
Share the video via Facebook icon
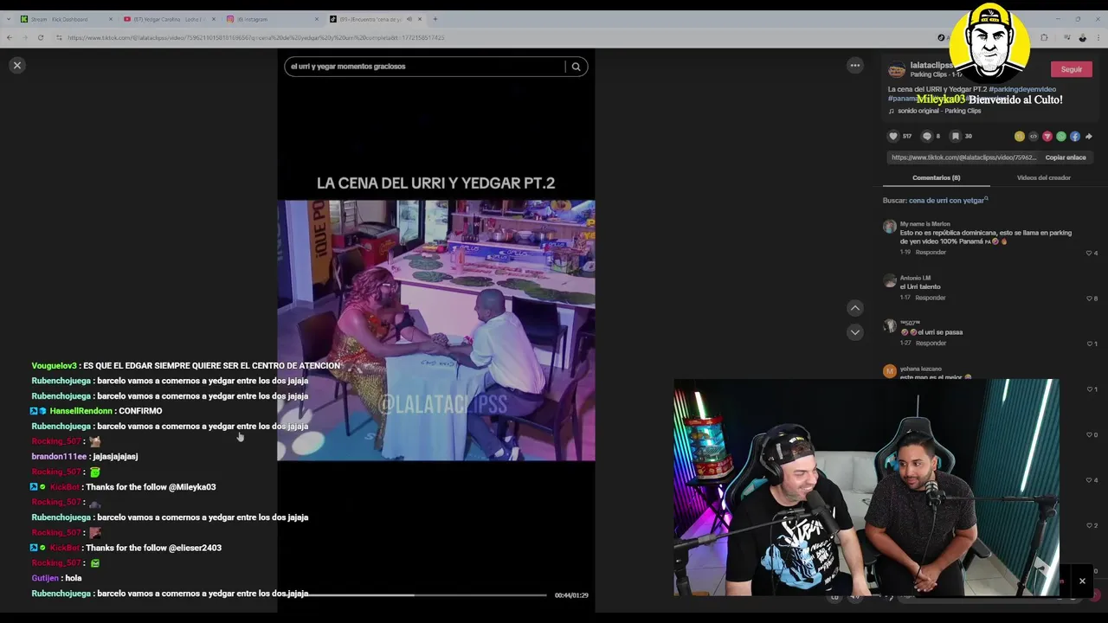1075,137
